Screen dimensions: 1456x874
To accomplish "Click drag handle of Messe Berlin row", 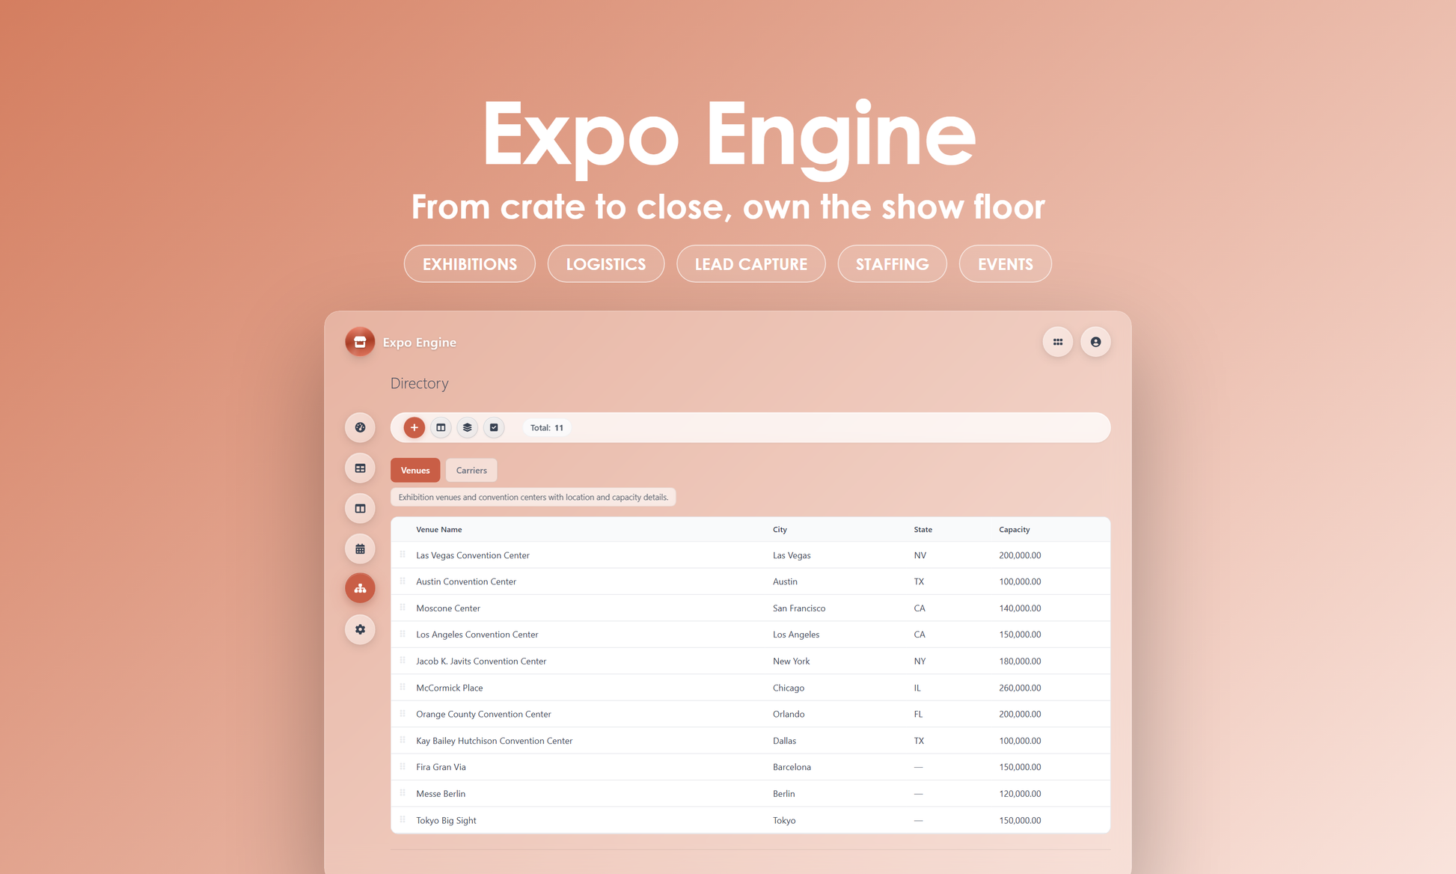I will [403, 793].
